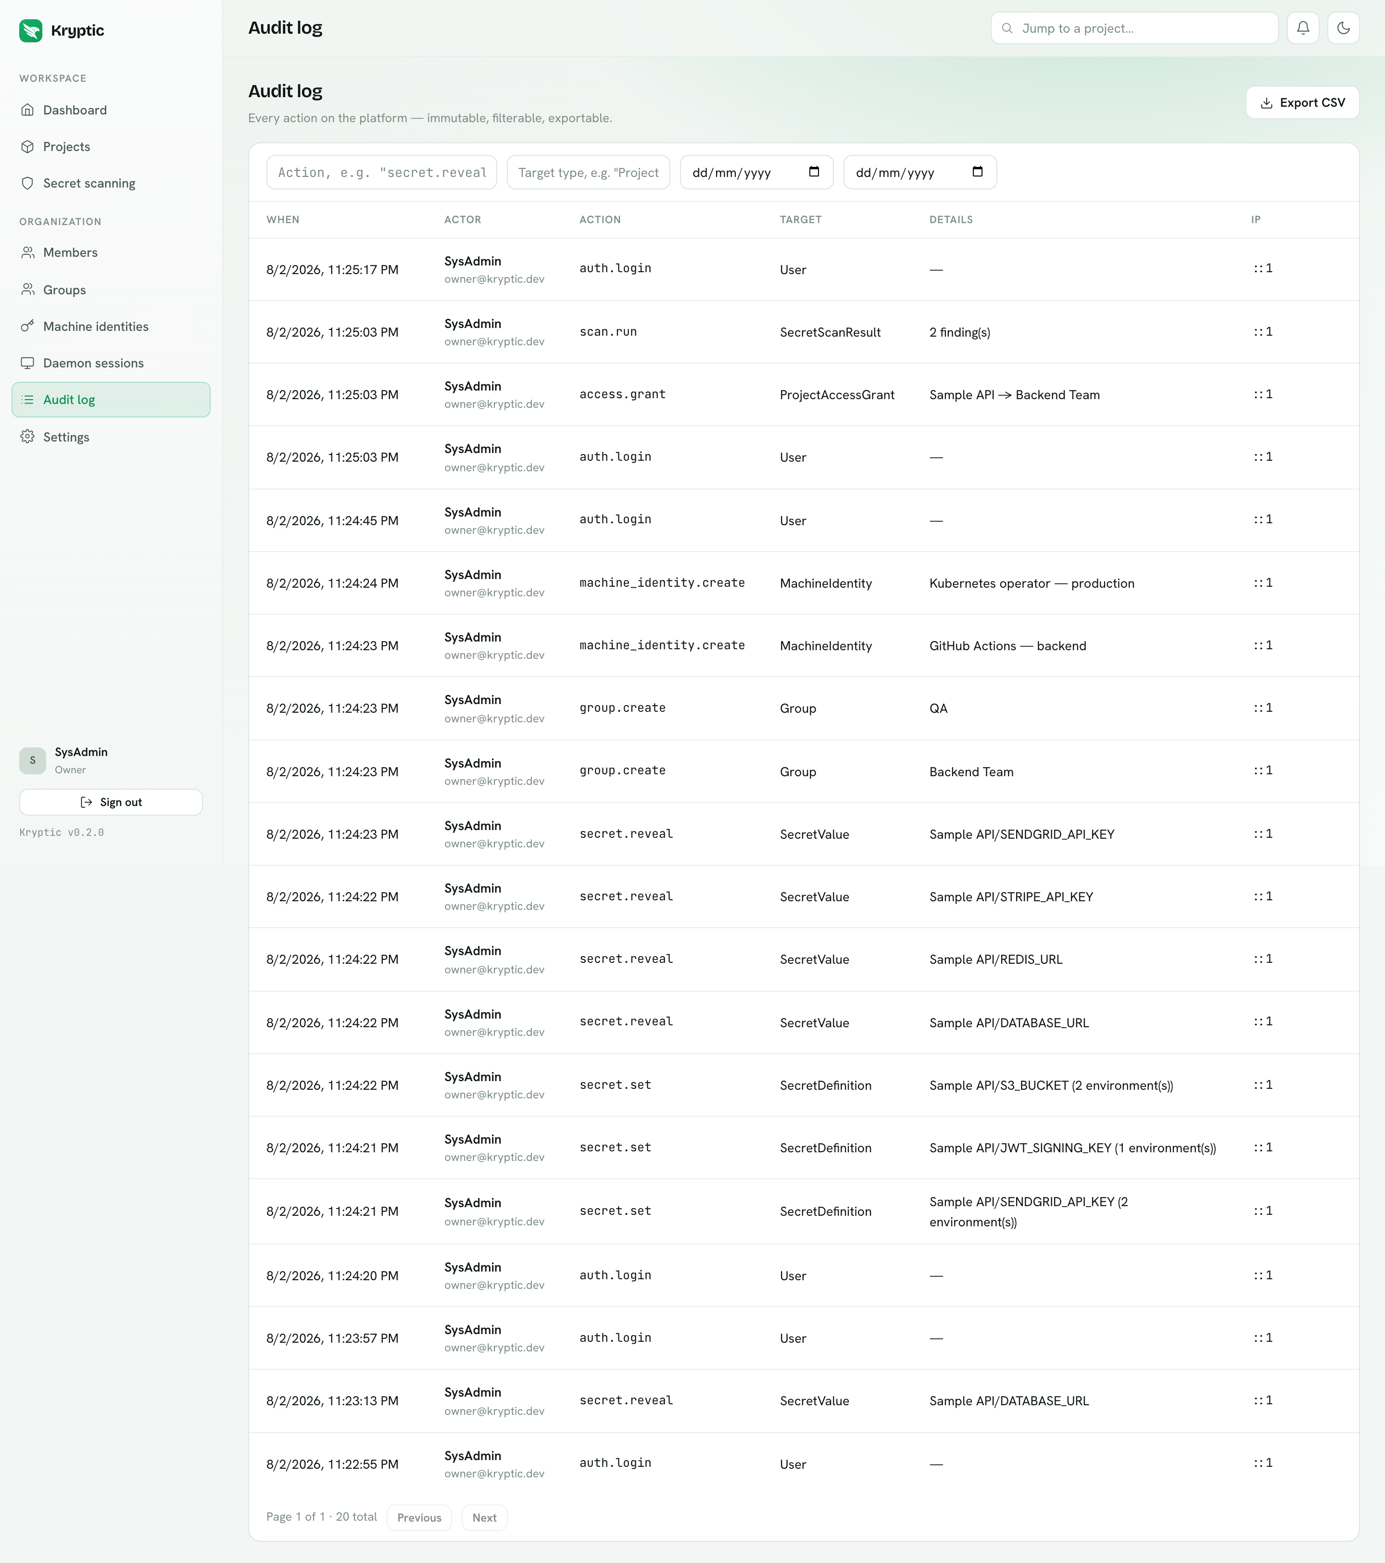Click 'Sample API/S3_BUCKET' details cell
This screenshot has width=1385, height=1563.
point(1052,1085)
